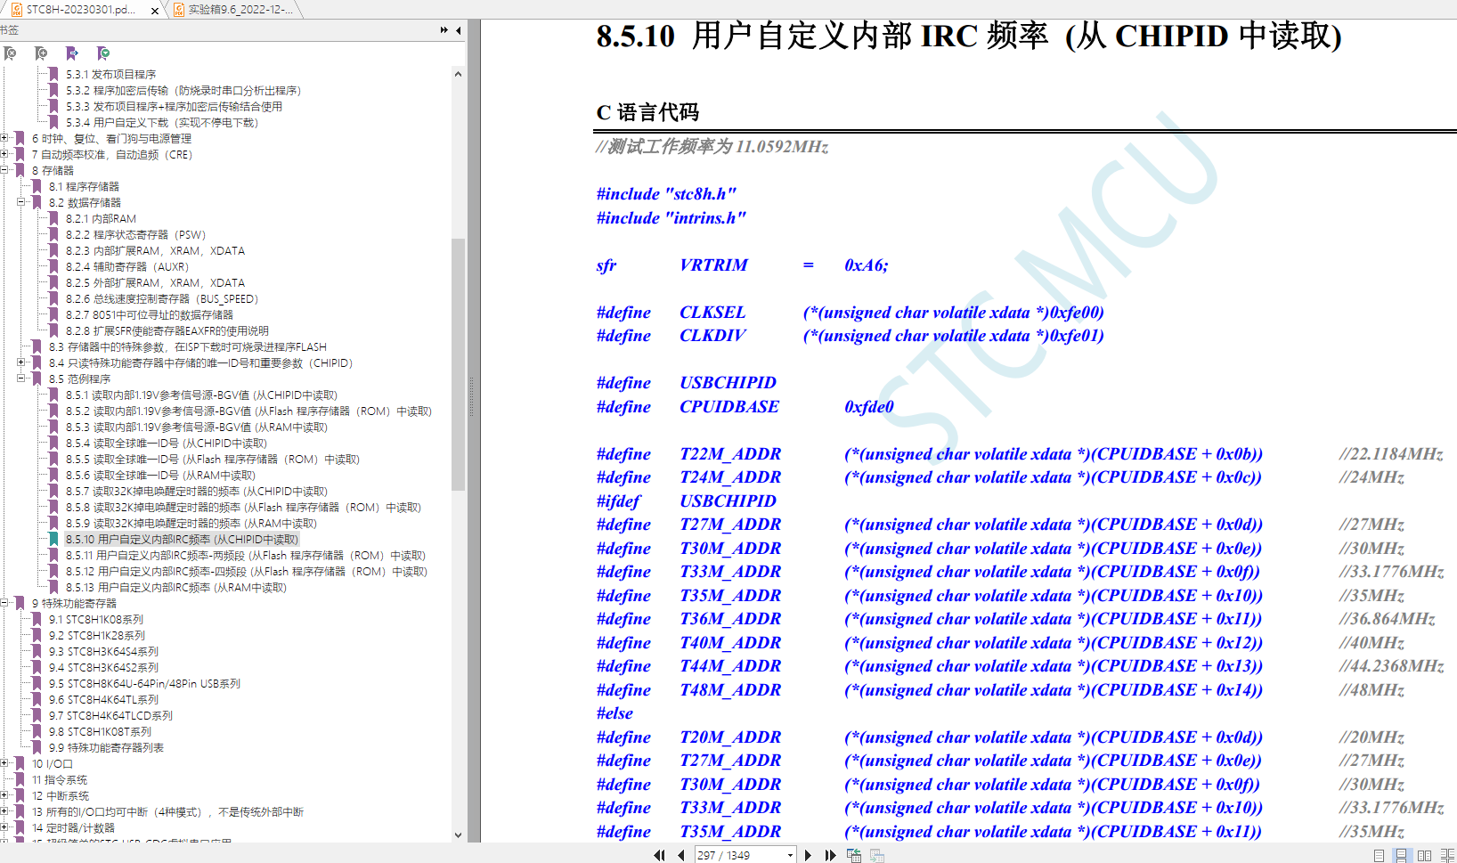The image size is (1457, 863).
Task: Click the expand panel double-arrow icon
Action: coord(444,30)
